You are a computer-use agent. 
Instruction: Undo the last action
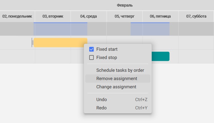[x=118, y=100]
